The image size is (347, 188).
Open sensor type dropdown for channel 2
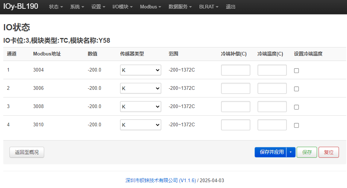(x=140, y=88)
